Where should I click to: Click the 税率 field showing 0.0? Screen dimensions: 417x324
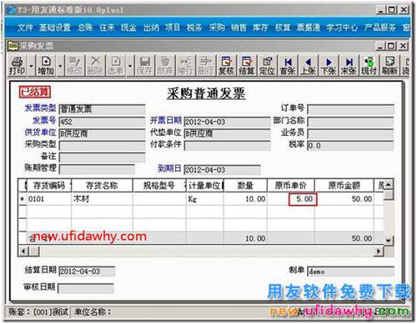350,146
